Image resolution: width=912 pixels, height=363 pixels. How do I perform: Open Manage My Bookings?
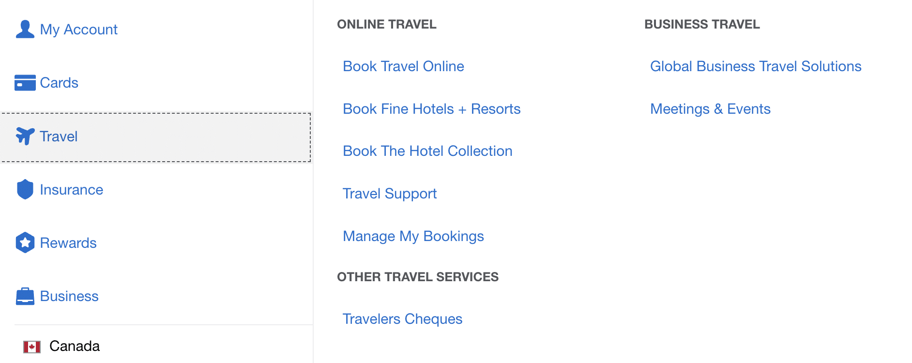[413, 236]
